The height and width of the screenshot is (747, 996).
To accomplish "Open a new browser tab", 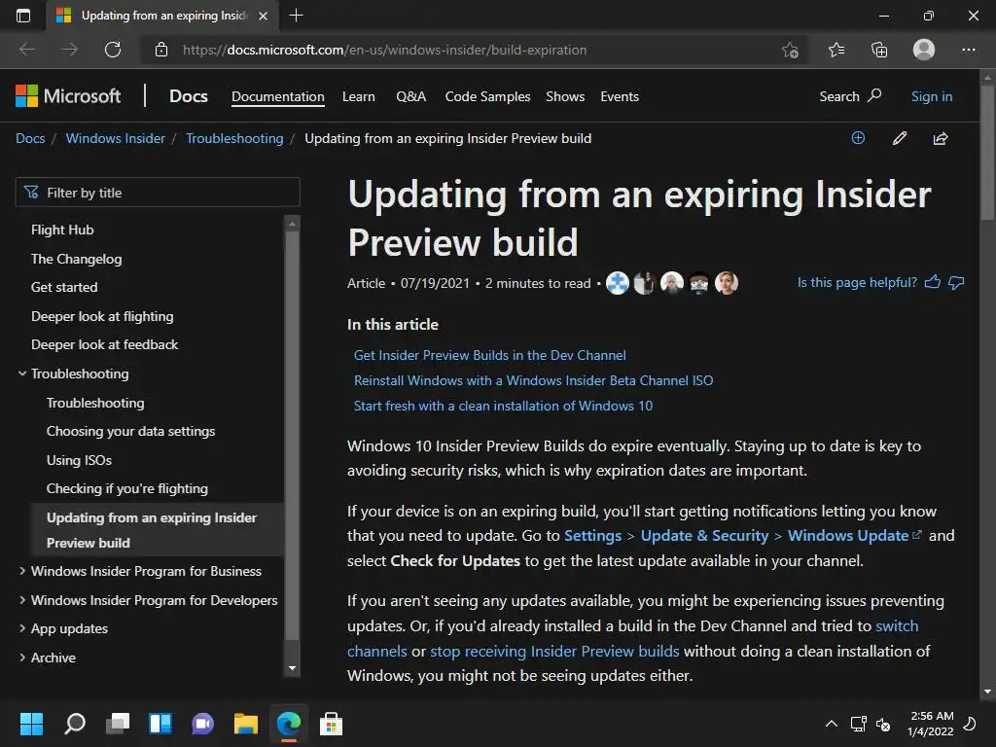I will pyautogui.click(x=296, y=16).
